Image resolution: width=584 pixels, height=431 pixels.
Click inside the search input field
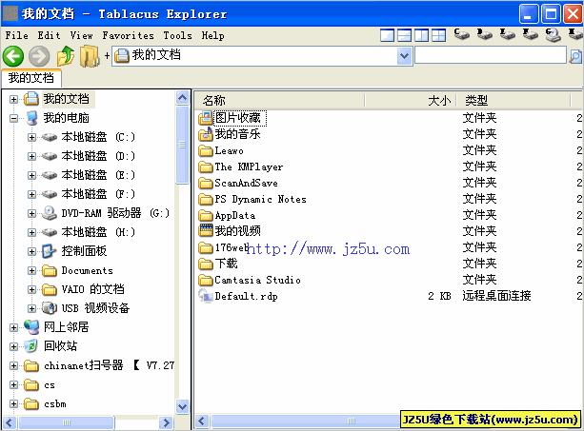tap(491, 55)
